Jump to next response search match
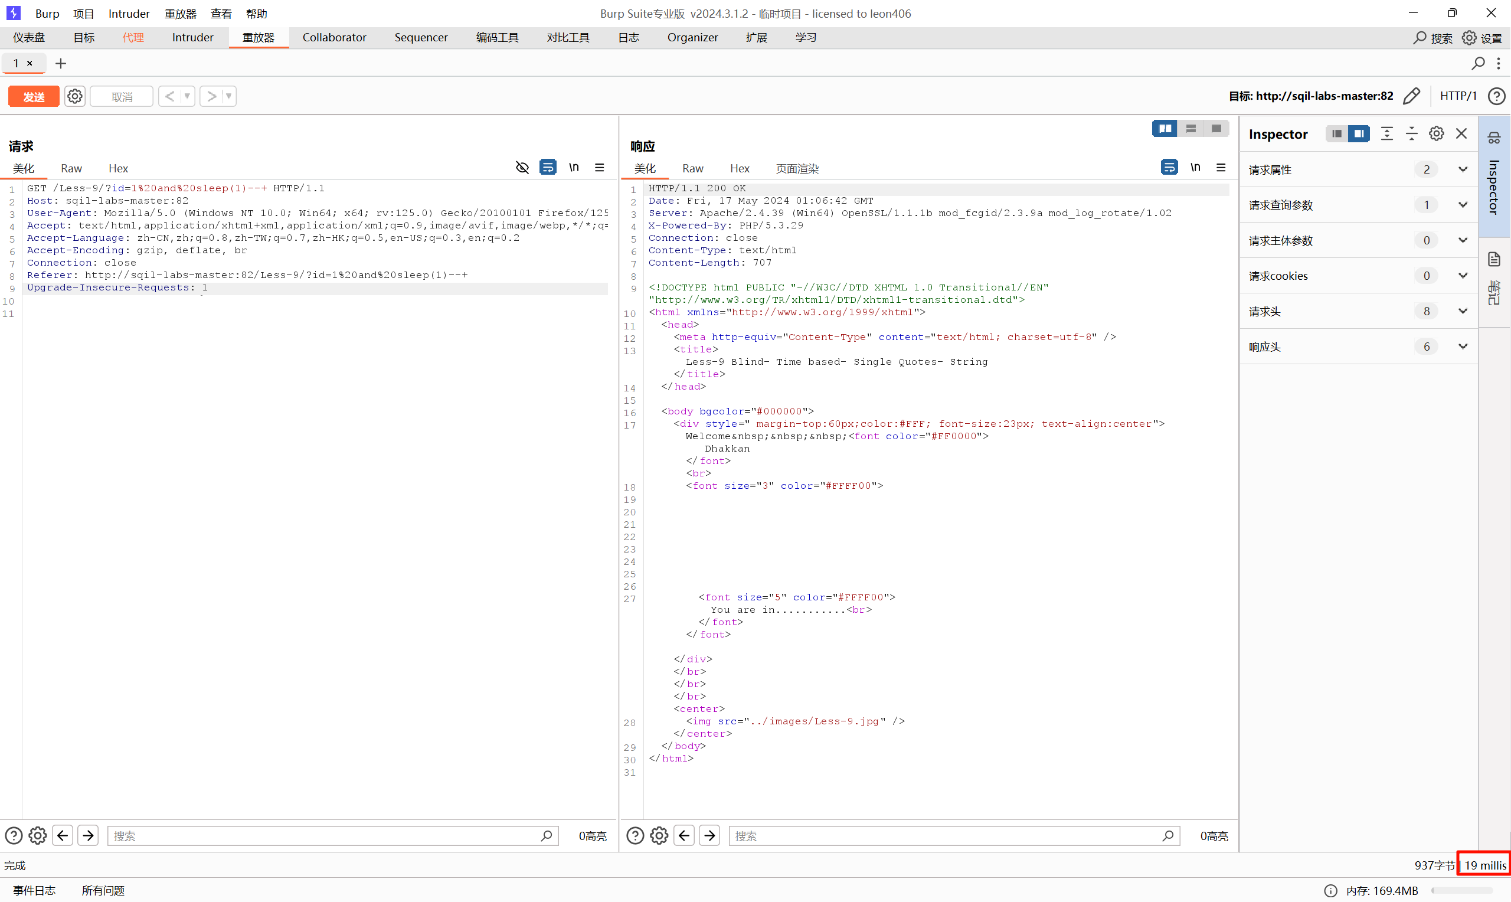1511x902 pixels. pos(709,836)
